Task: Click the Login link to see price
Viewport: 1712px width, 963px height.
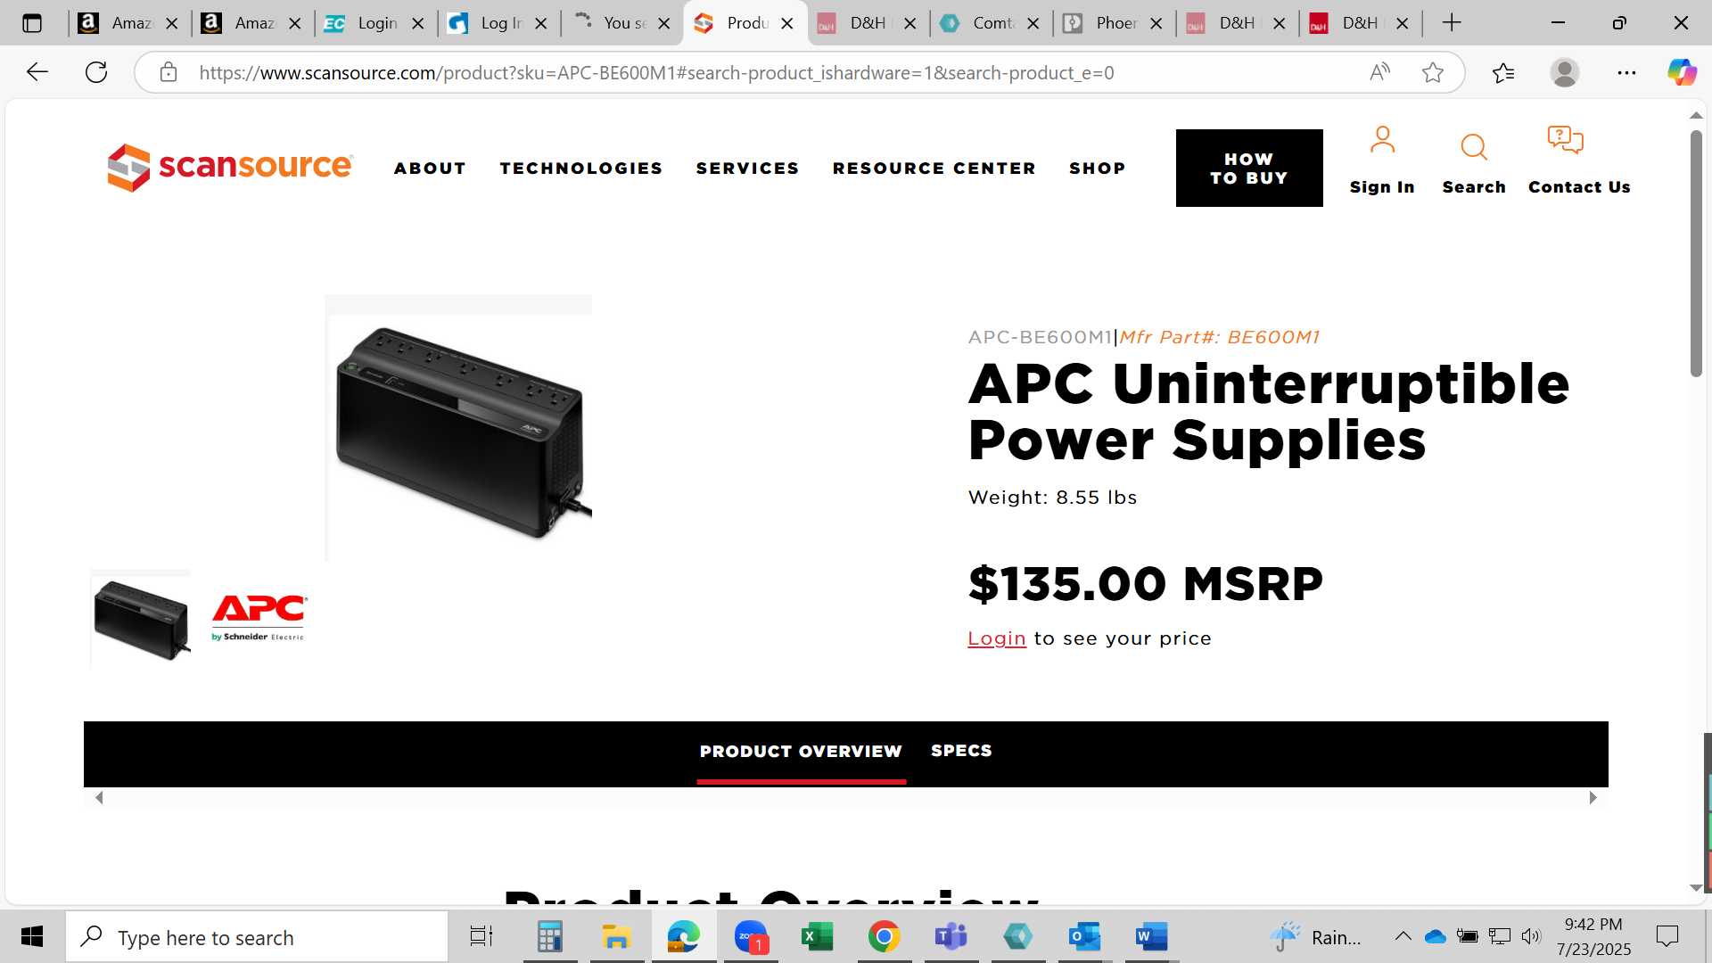Action: click(x=997, y=638)
